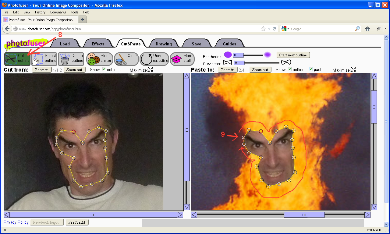390x234 pixels.
Task: Maximize the Paste to panel
Action: coord(353,69)
